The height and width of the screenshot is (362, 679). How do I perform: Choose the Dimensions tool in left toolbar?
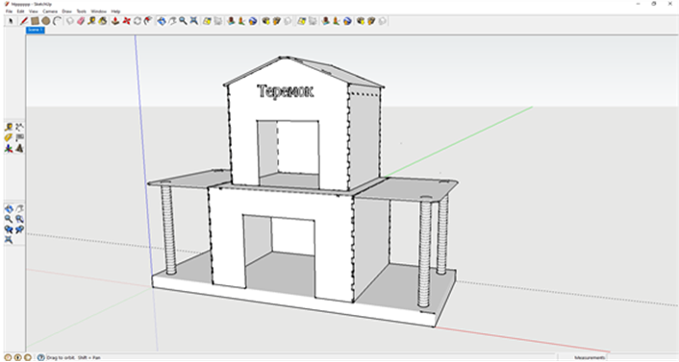click(19, 127)
